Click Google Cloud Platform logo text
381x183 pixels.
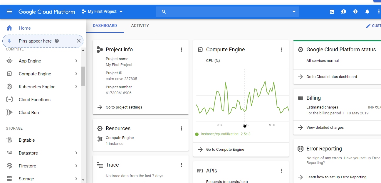click(47, 12)
